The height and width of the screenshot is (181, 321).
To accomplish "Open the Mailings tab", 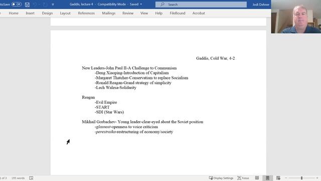I will [109, 13].
